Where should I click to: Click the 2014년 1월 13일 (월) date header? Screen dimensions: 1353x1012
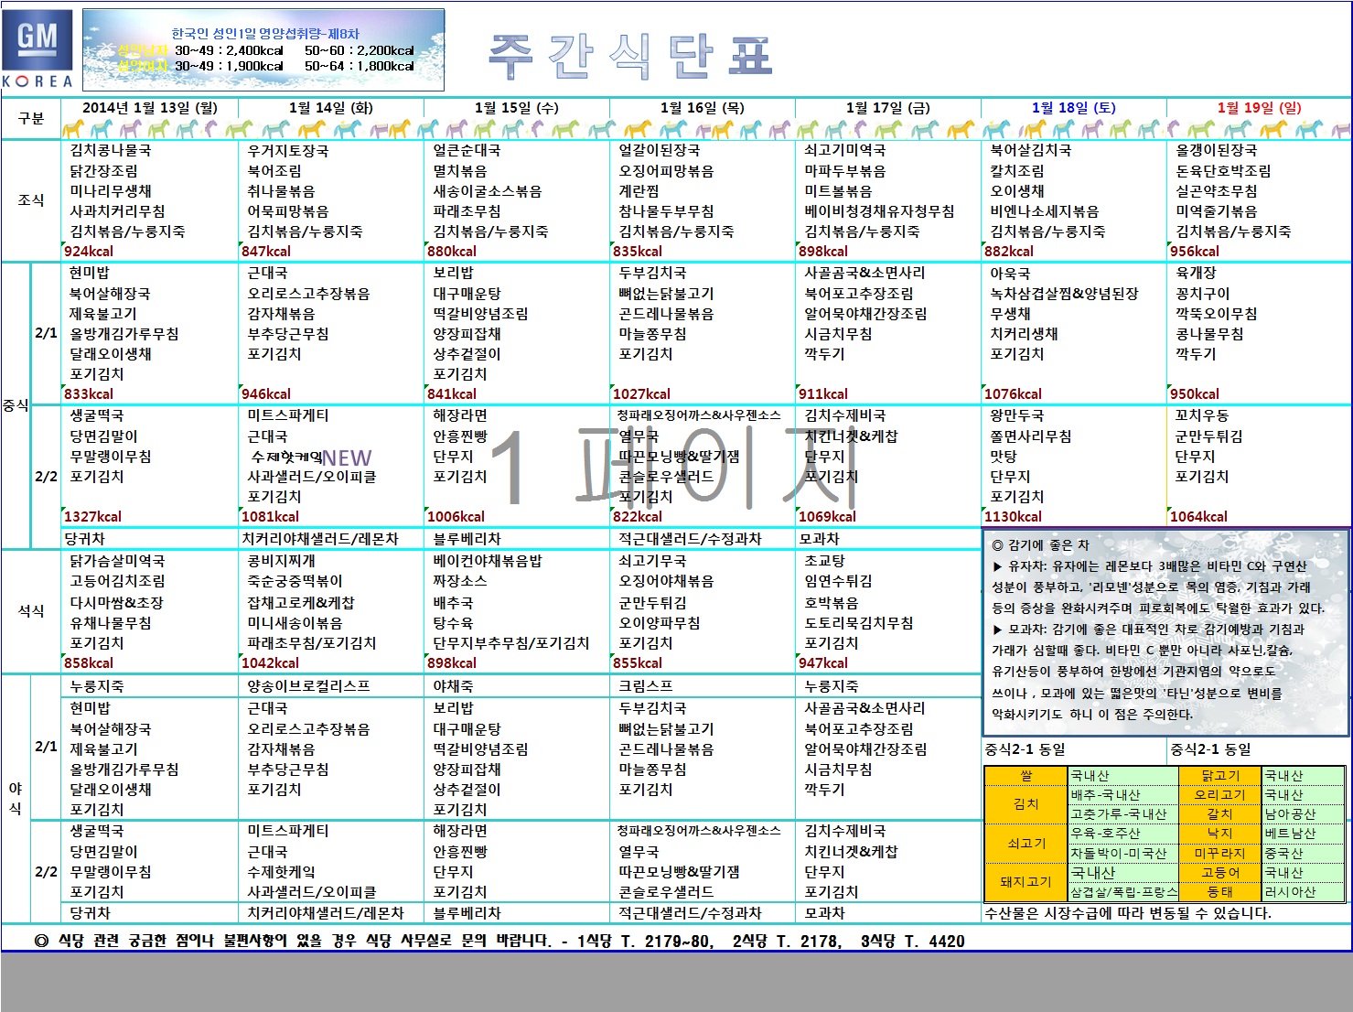150,107
